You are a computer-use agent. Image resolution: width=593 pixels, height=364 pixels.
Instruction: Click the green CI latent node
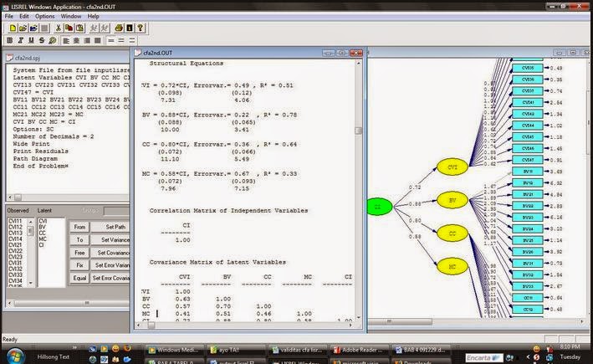(x=379, y=207)
